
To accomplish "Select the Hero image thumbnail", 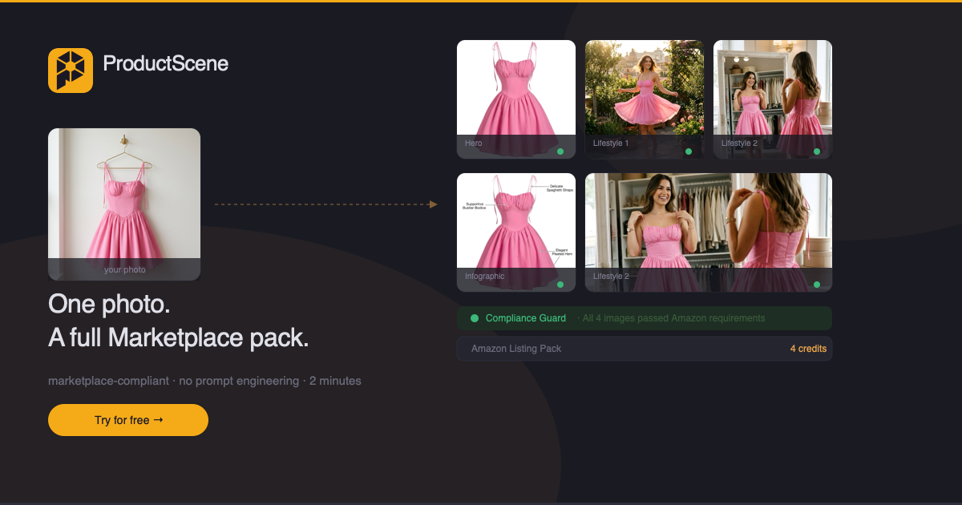I will click(x=516, y=99).
